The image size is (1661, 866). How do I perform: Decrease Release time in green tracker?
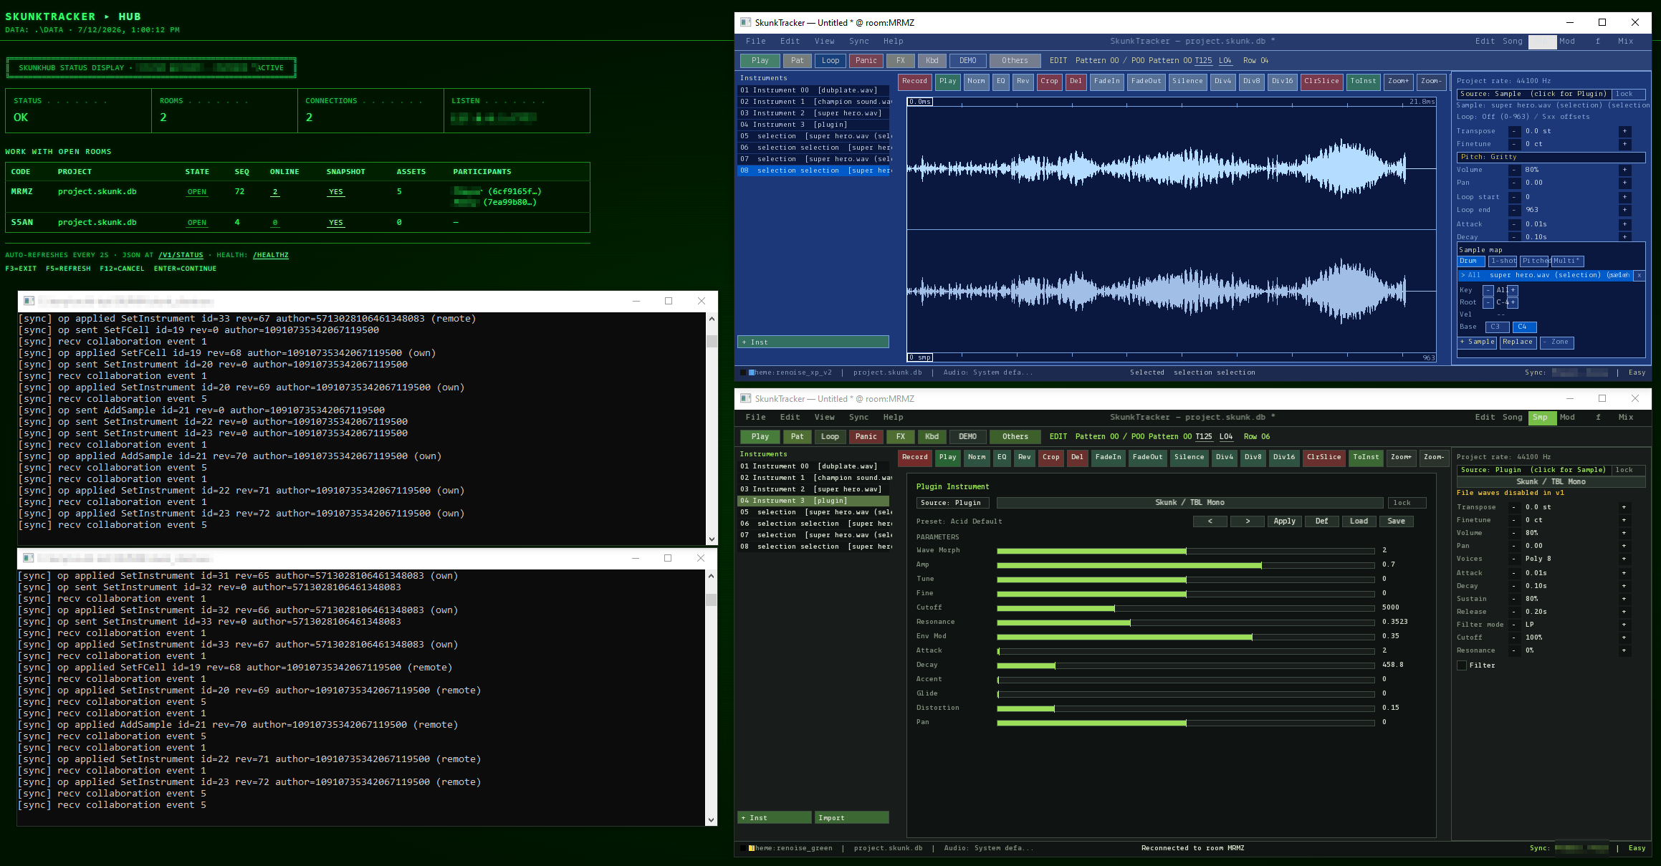[x=1513, y=612]
